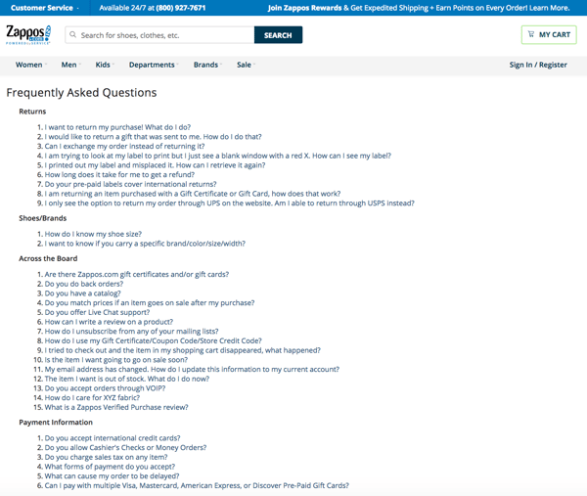Click Join Zappos Rewards banner link

419,8
